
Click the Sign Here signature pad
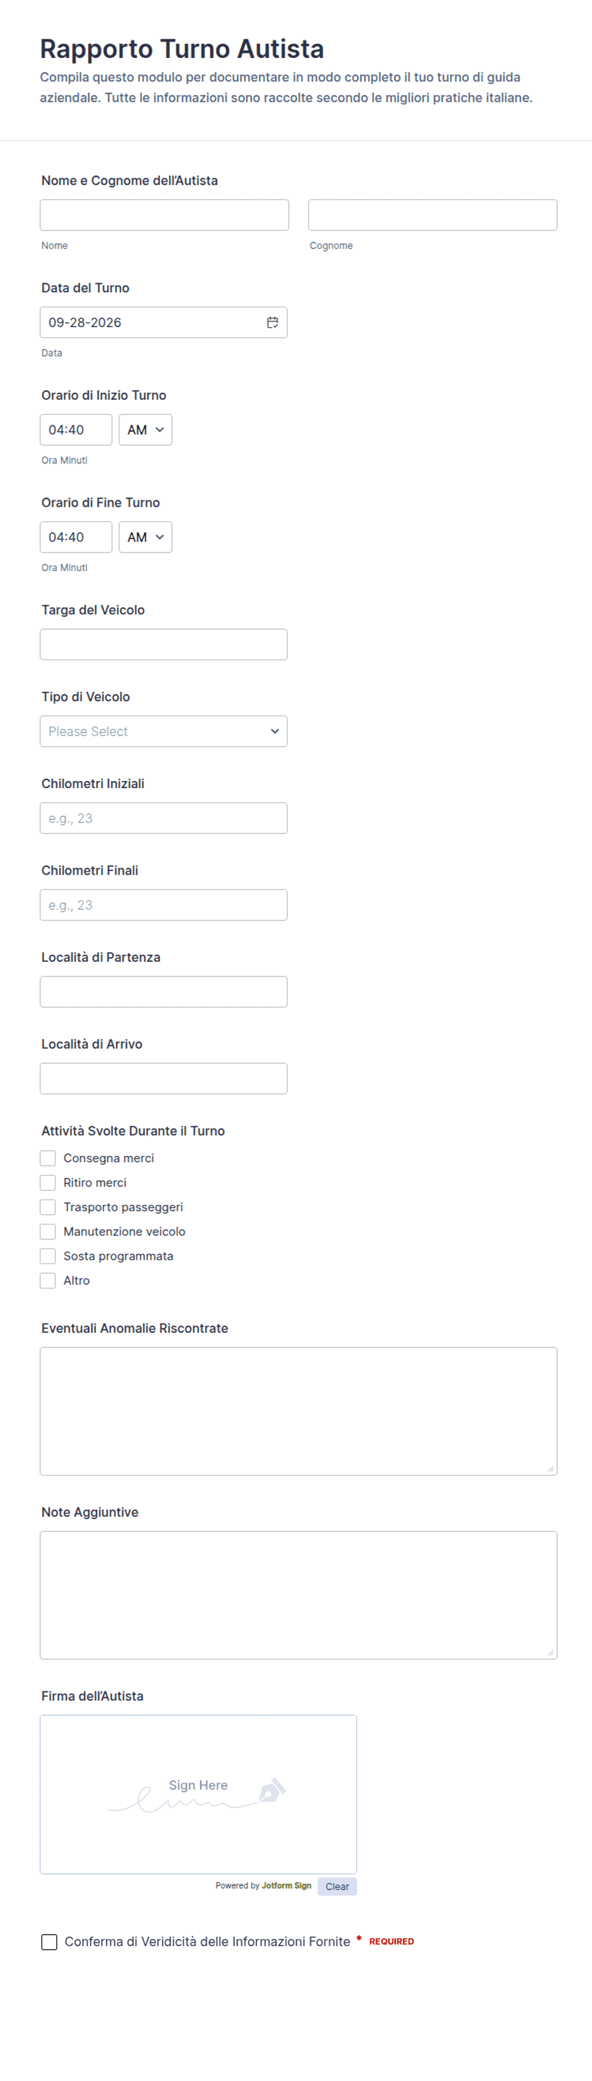[199, 1794]
